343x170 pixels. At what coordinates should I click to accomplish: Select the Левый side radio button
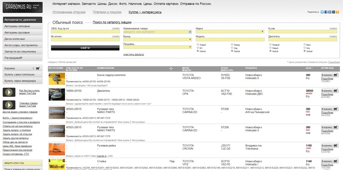click(x=270, y=48)
